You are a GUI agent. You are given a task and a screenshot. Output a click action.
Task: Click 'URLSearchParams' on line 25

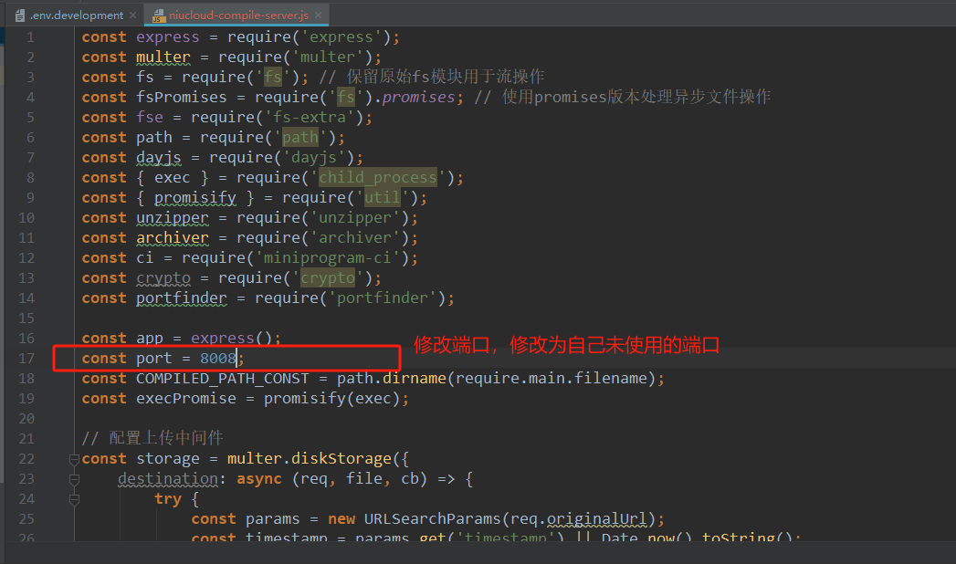click(432, 519)
